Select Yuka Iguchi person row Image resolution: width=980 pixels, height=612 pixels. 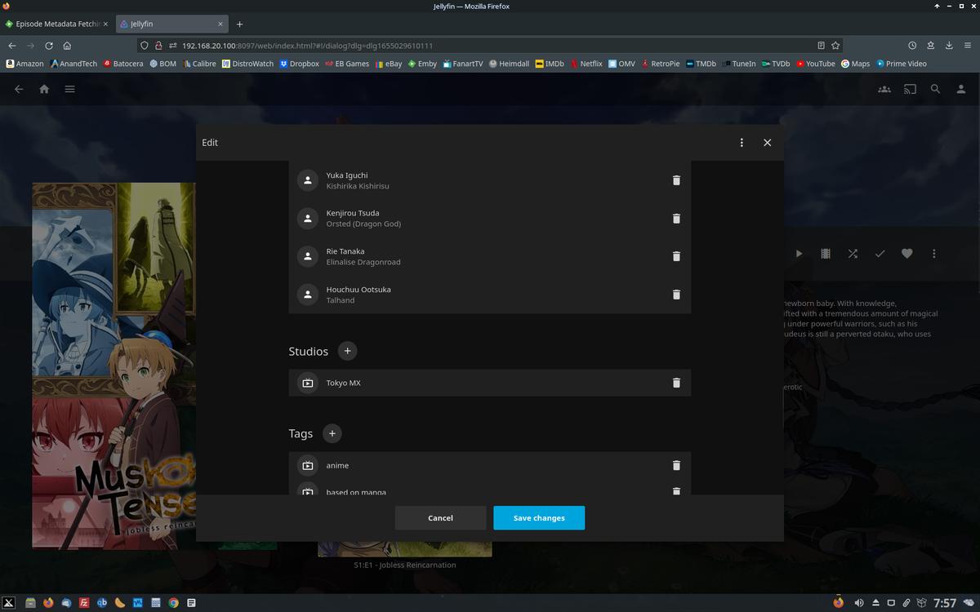pos(490,180)
